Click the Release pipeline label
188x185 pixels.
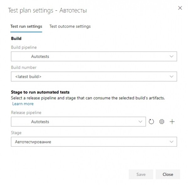26,112
